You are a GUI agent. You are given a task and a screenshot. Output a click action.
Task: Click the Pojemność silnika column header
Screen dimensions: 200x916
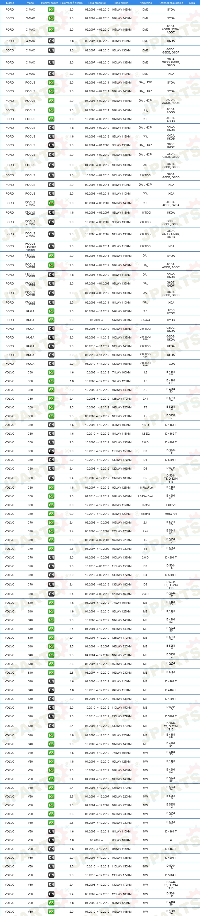(x=72, y=3)
